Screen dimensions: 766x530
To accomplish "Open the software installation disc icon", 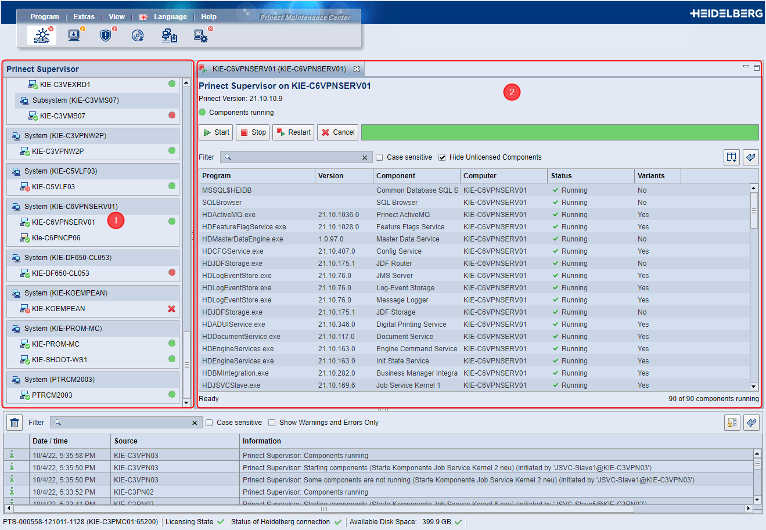I will 138,35.
